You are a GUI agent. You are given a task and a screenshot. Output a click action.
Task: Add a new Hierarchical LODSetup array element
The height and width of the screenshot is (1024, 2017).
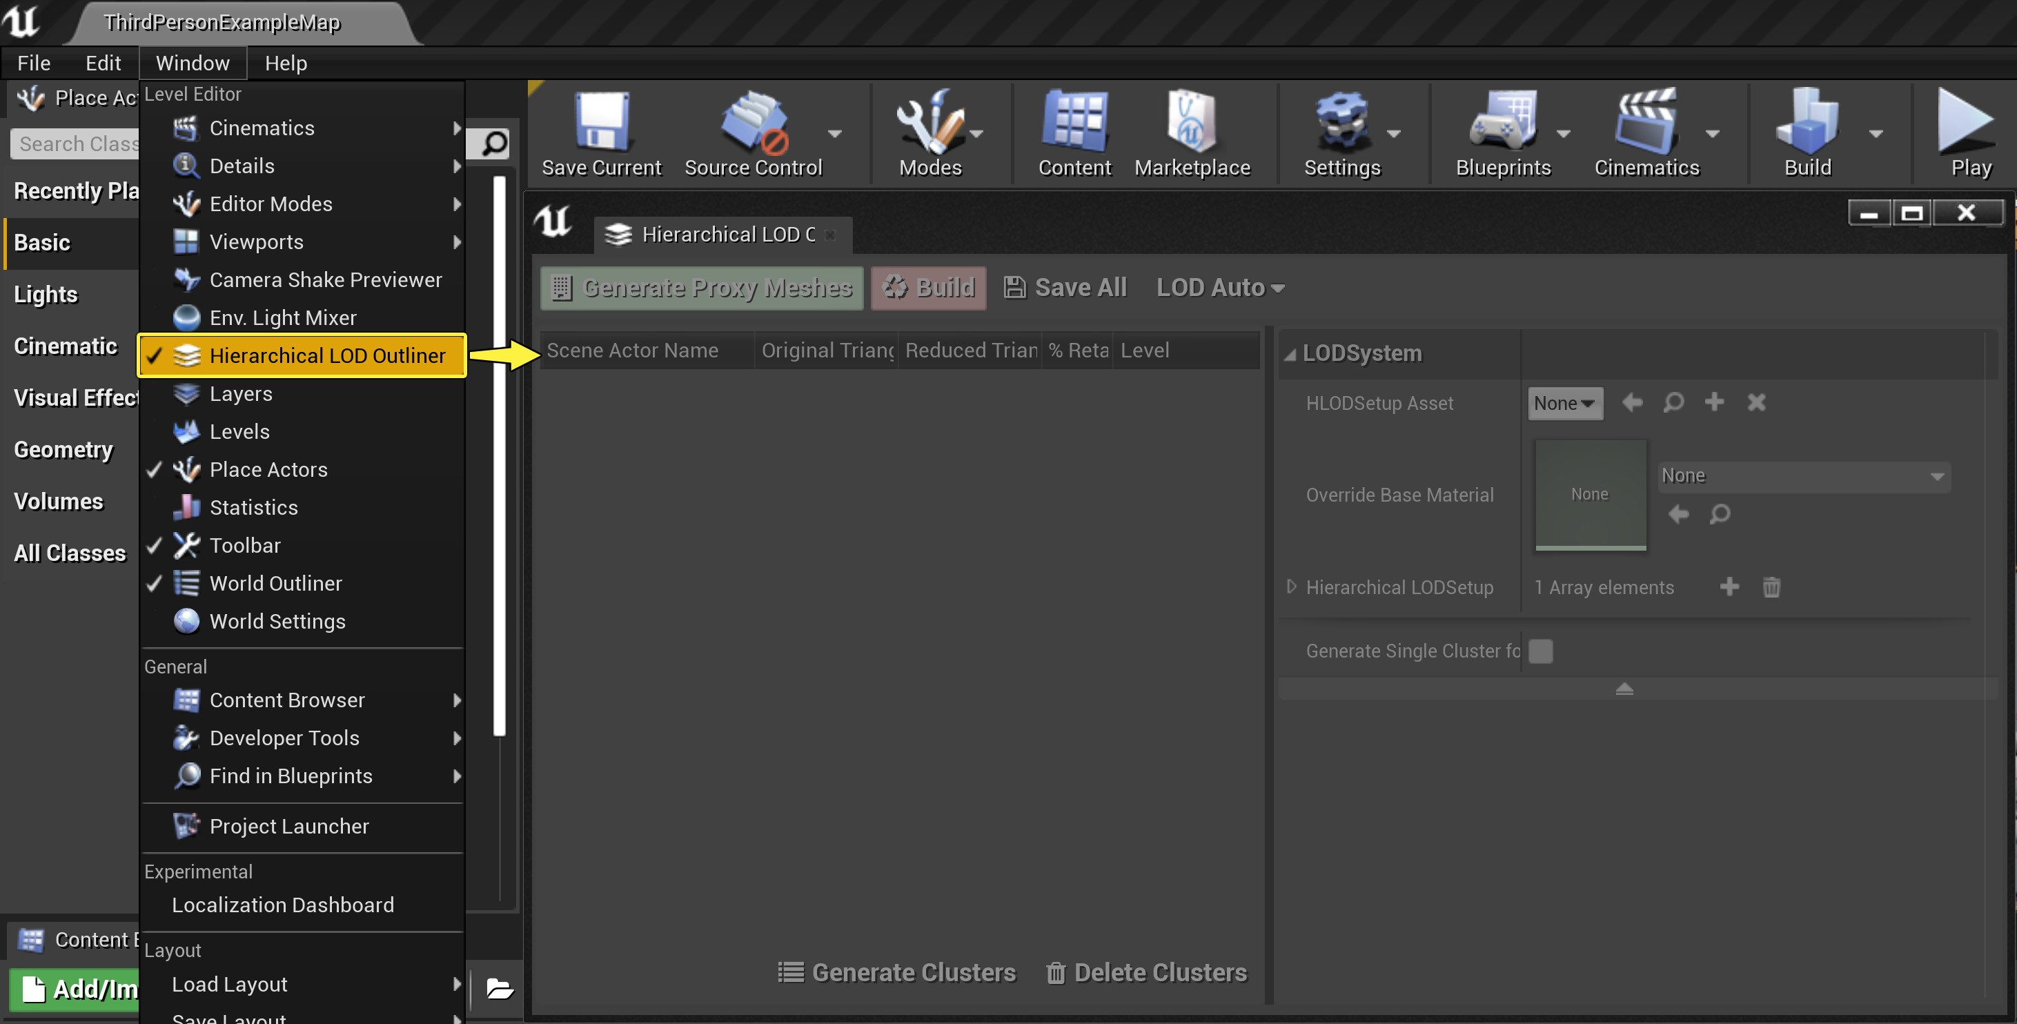point(1730,587)
